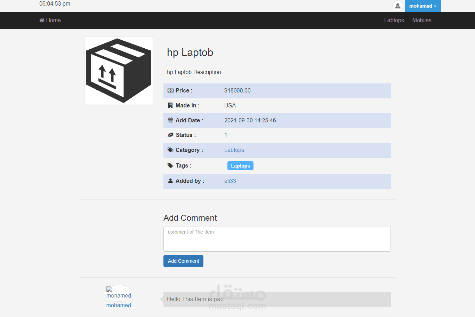Click the building icon beside Made In
This screenshot has height=317, width=475.
(170, 105)
